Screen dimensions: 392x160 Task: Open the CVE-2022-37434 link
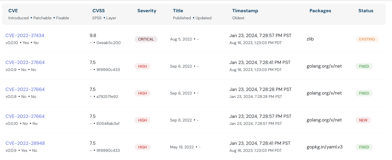[25, 36]
